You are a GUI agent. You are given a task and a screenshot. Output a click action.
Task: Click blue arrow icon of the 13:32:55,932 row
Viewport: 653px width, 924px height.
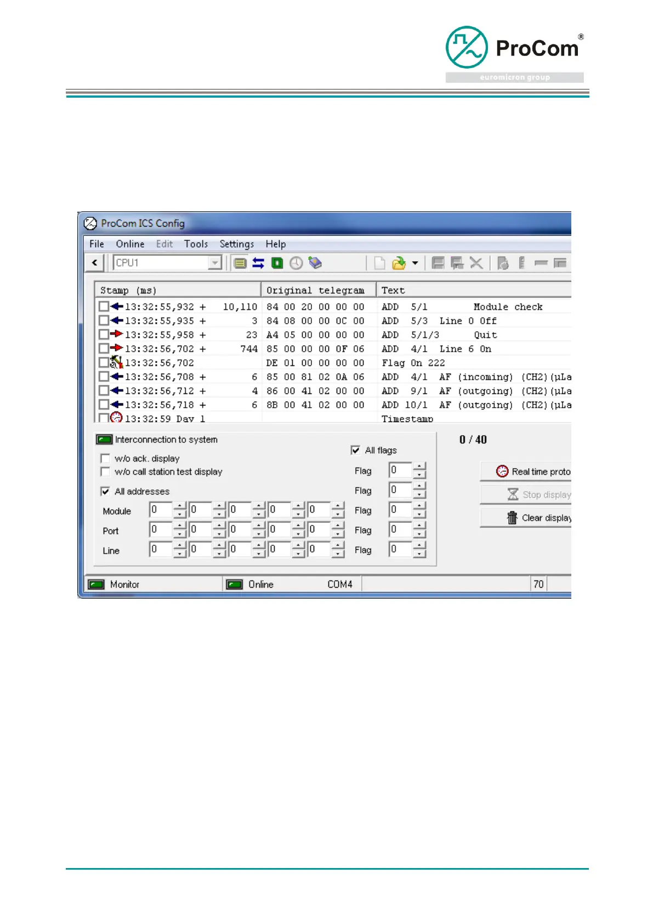[x=117, y=306]
